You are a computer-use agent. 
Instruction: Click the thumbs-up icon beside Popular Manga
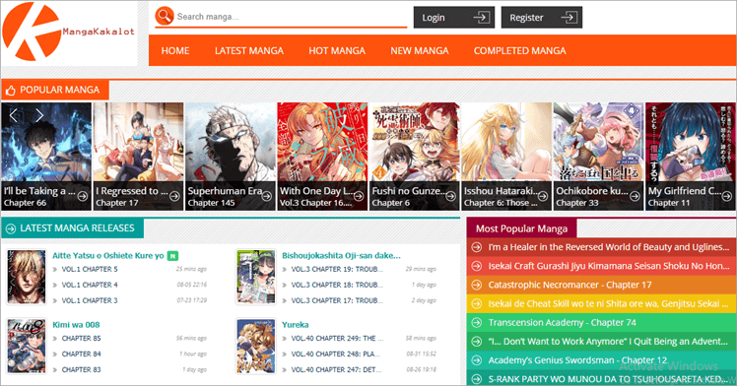click(x=10, y=91)
